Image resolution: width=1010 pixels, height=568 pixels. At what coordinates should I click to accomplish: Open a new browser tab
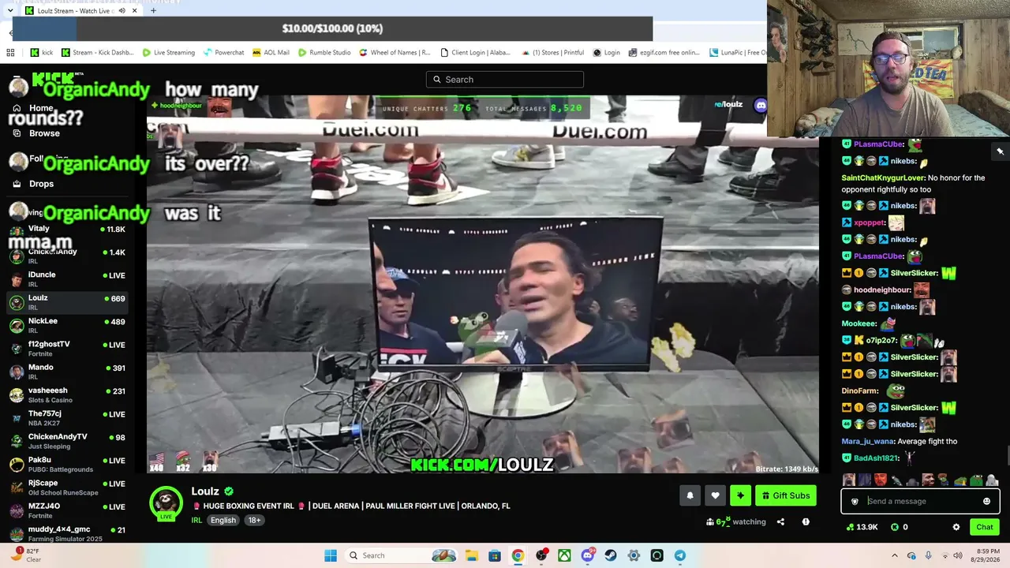click(x=153, y=11)
